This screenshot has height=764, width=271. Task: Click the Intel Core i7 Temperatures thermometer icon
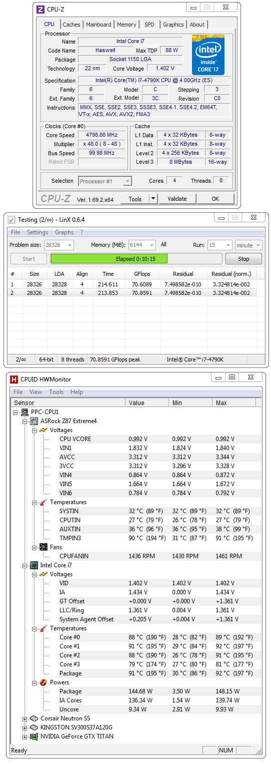(43, 628)
